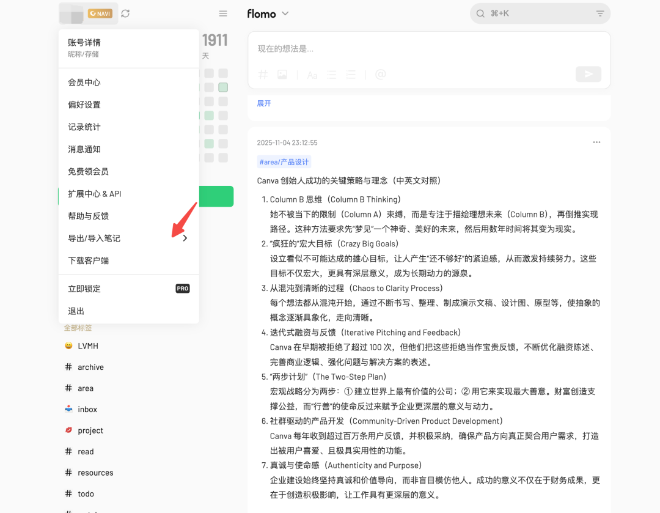Click the @ mention icon
Image resolution: width=660 pixels, height=513 pixels.
pos(381,75)
